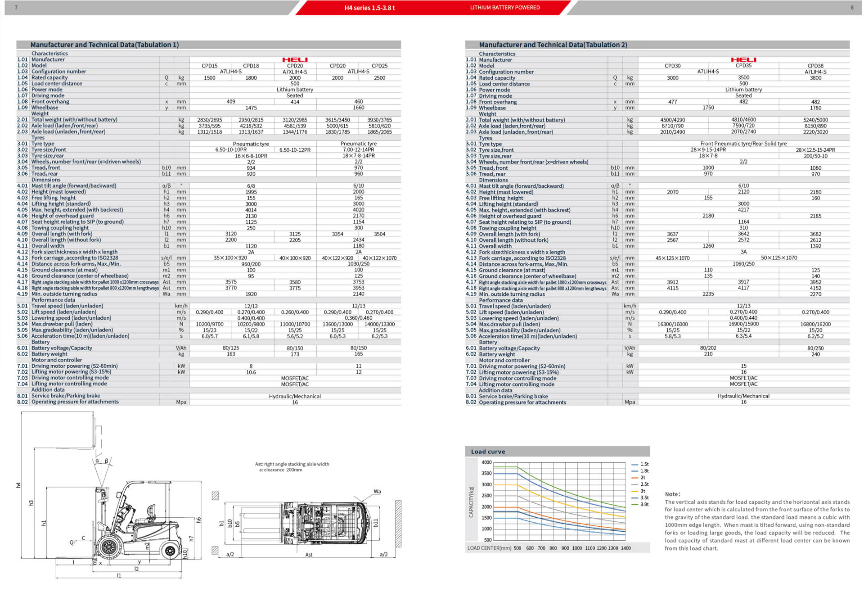Click the HELI logo in Tabulation 1

point(295,59)
